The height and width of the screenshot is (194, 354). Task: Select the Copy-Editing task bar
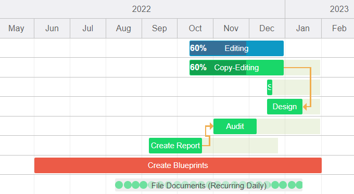[x=236, y=68]
